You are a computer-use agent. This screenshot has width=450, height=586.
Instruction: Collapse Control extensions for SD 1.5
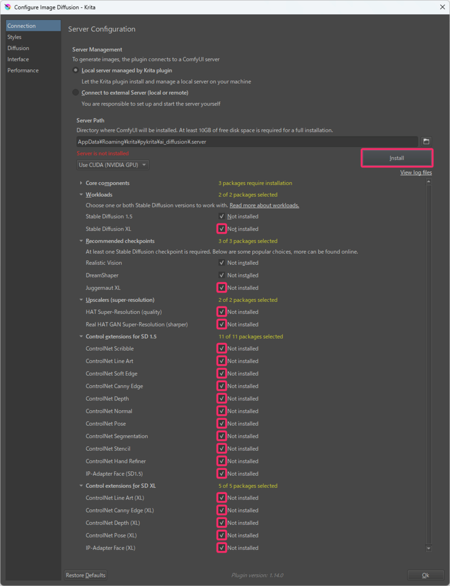[x=81, y=336]
